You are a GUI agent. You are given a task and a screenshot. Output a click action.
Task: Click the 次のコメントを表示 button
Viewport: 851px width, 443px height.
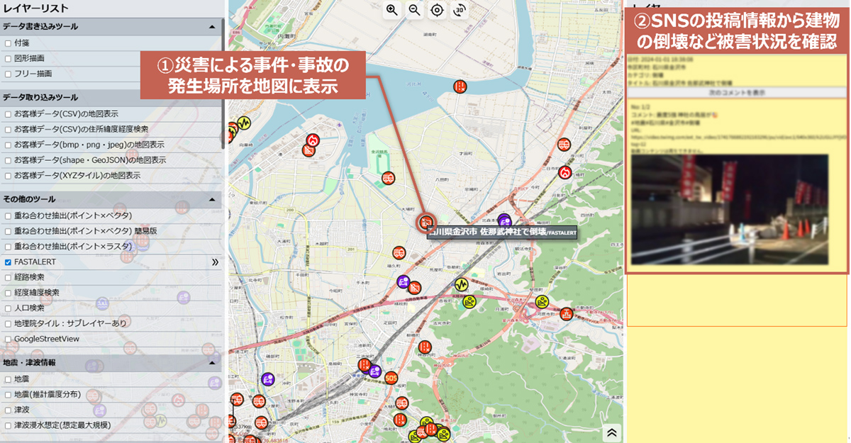tap(737, 93)
